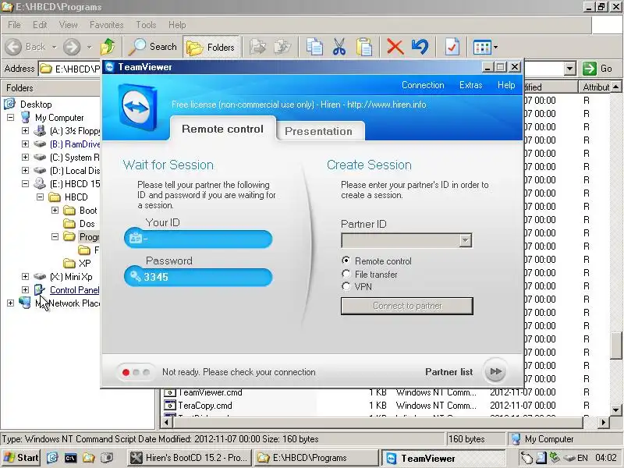Click the horizontal scrollbar left arrow
624x468 pixels.
click(x=167, y=422)
